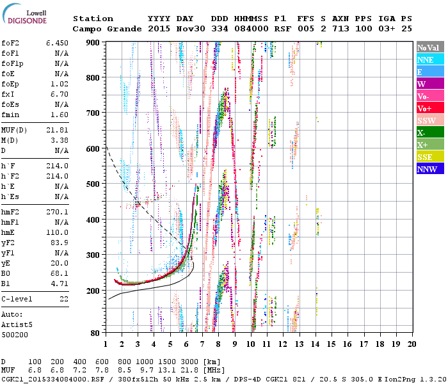Click the foEp value 1.02
This screenshot has height=384, width=448.
click(x=60, y=84)
